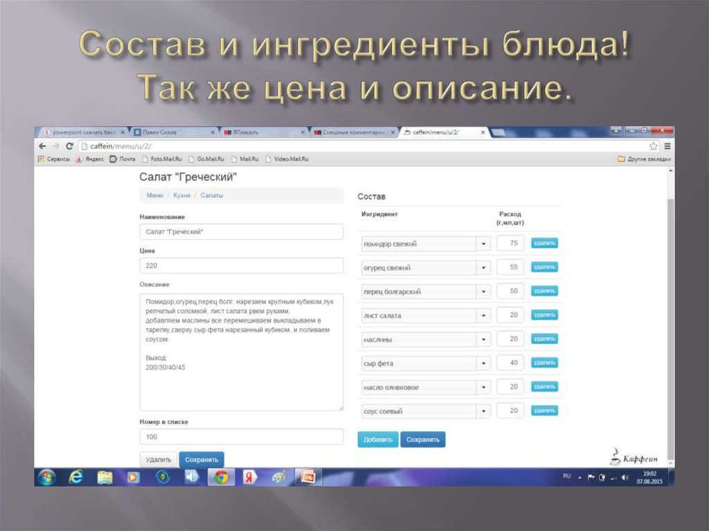Expand the сыр фета ingredient selector
The height and width of the screenshot is (531, 709).
tap(484, 363)
